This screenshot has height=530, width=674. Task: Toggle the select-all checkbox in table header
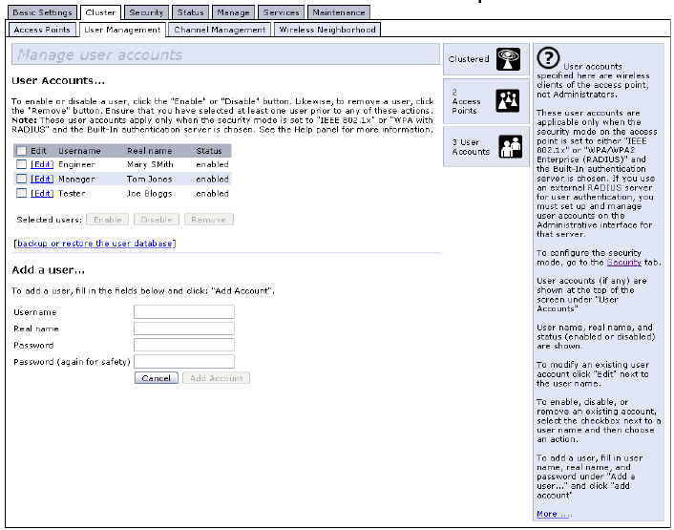pos(21,151)
